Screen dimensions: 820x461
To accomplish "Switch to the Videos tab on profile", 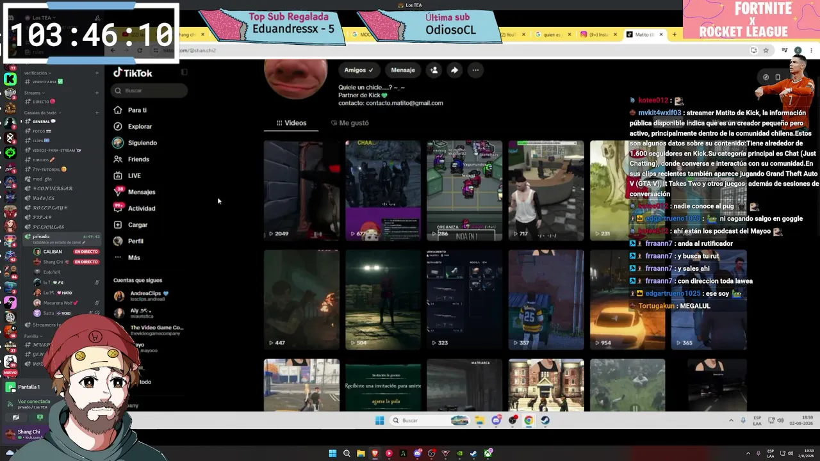I will [291, 123].
